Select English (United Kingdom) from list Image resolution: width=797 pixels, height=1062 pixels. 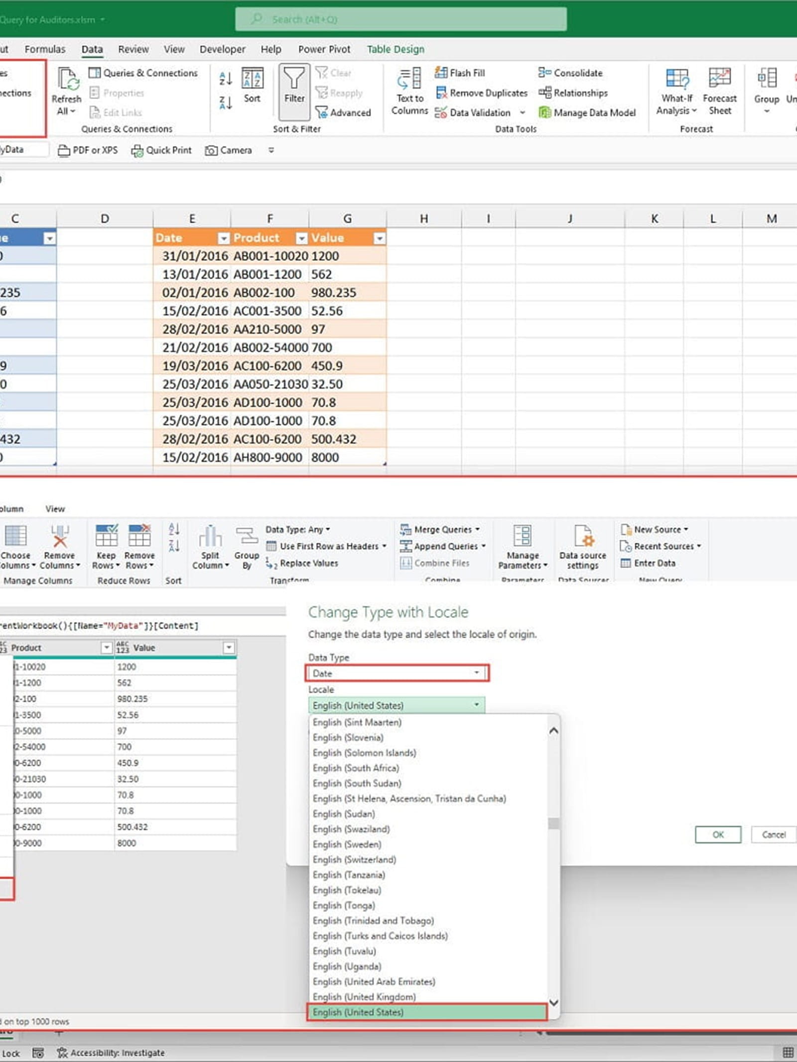point(364,997)
